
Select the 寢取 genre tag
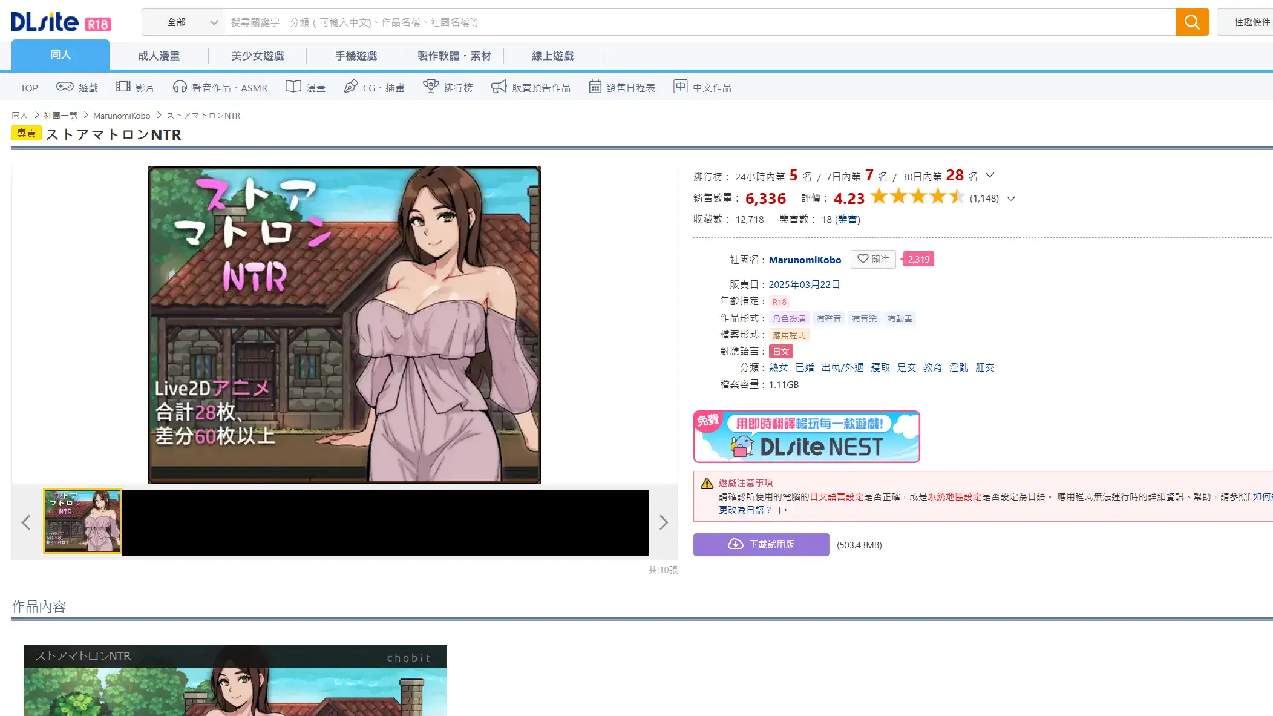coord(880,367)
